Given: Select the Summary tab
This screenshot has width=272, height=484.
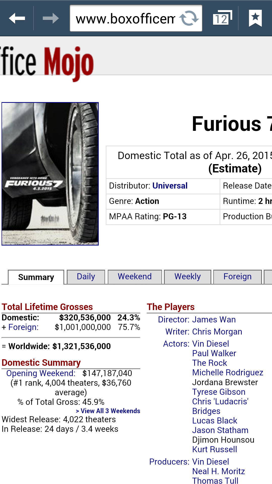Looking at the screenshot, I should coord(36,277).
